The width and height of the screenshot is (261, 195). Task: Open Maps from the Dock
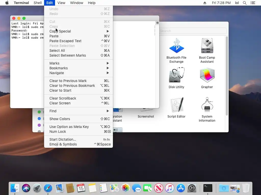(114, 188)
